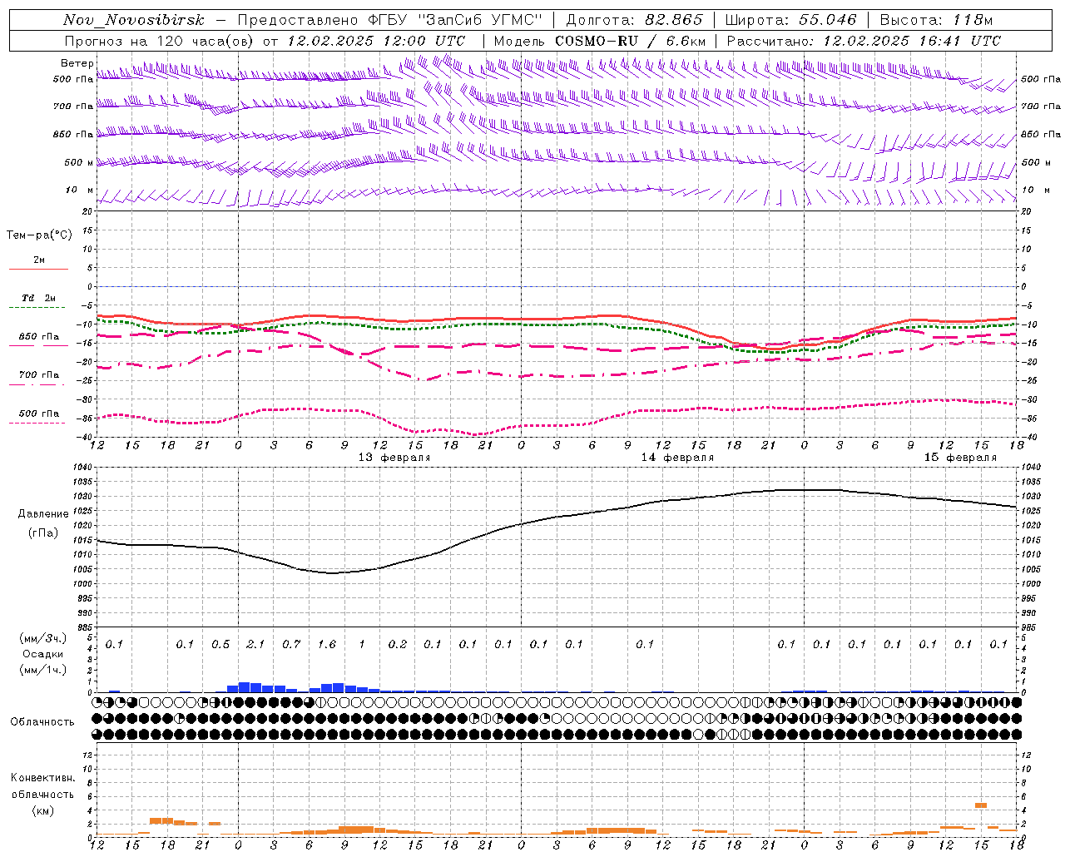Viewport: 1065px width, 852px height.
Task: Click the 'Предоставлено ФГБУ "ЗапСиб УГМС"' provider text
Action: 390,20
